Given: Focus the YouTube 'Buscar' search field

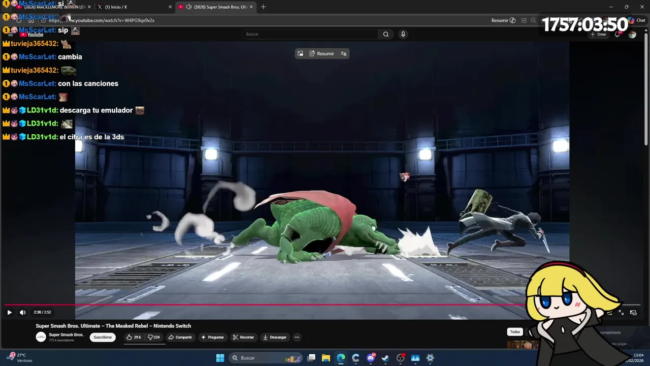Looking at the screenshot, I should coord(310,34).
